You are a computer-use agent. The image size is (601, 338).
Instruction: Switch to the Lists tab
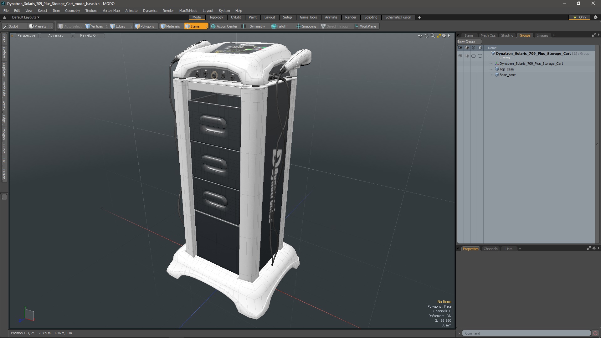(509, 249)
